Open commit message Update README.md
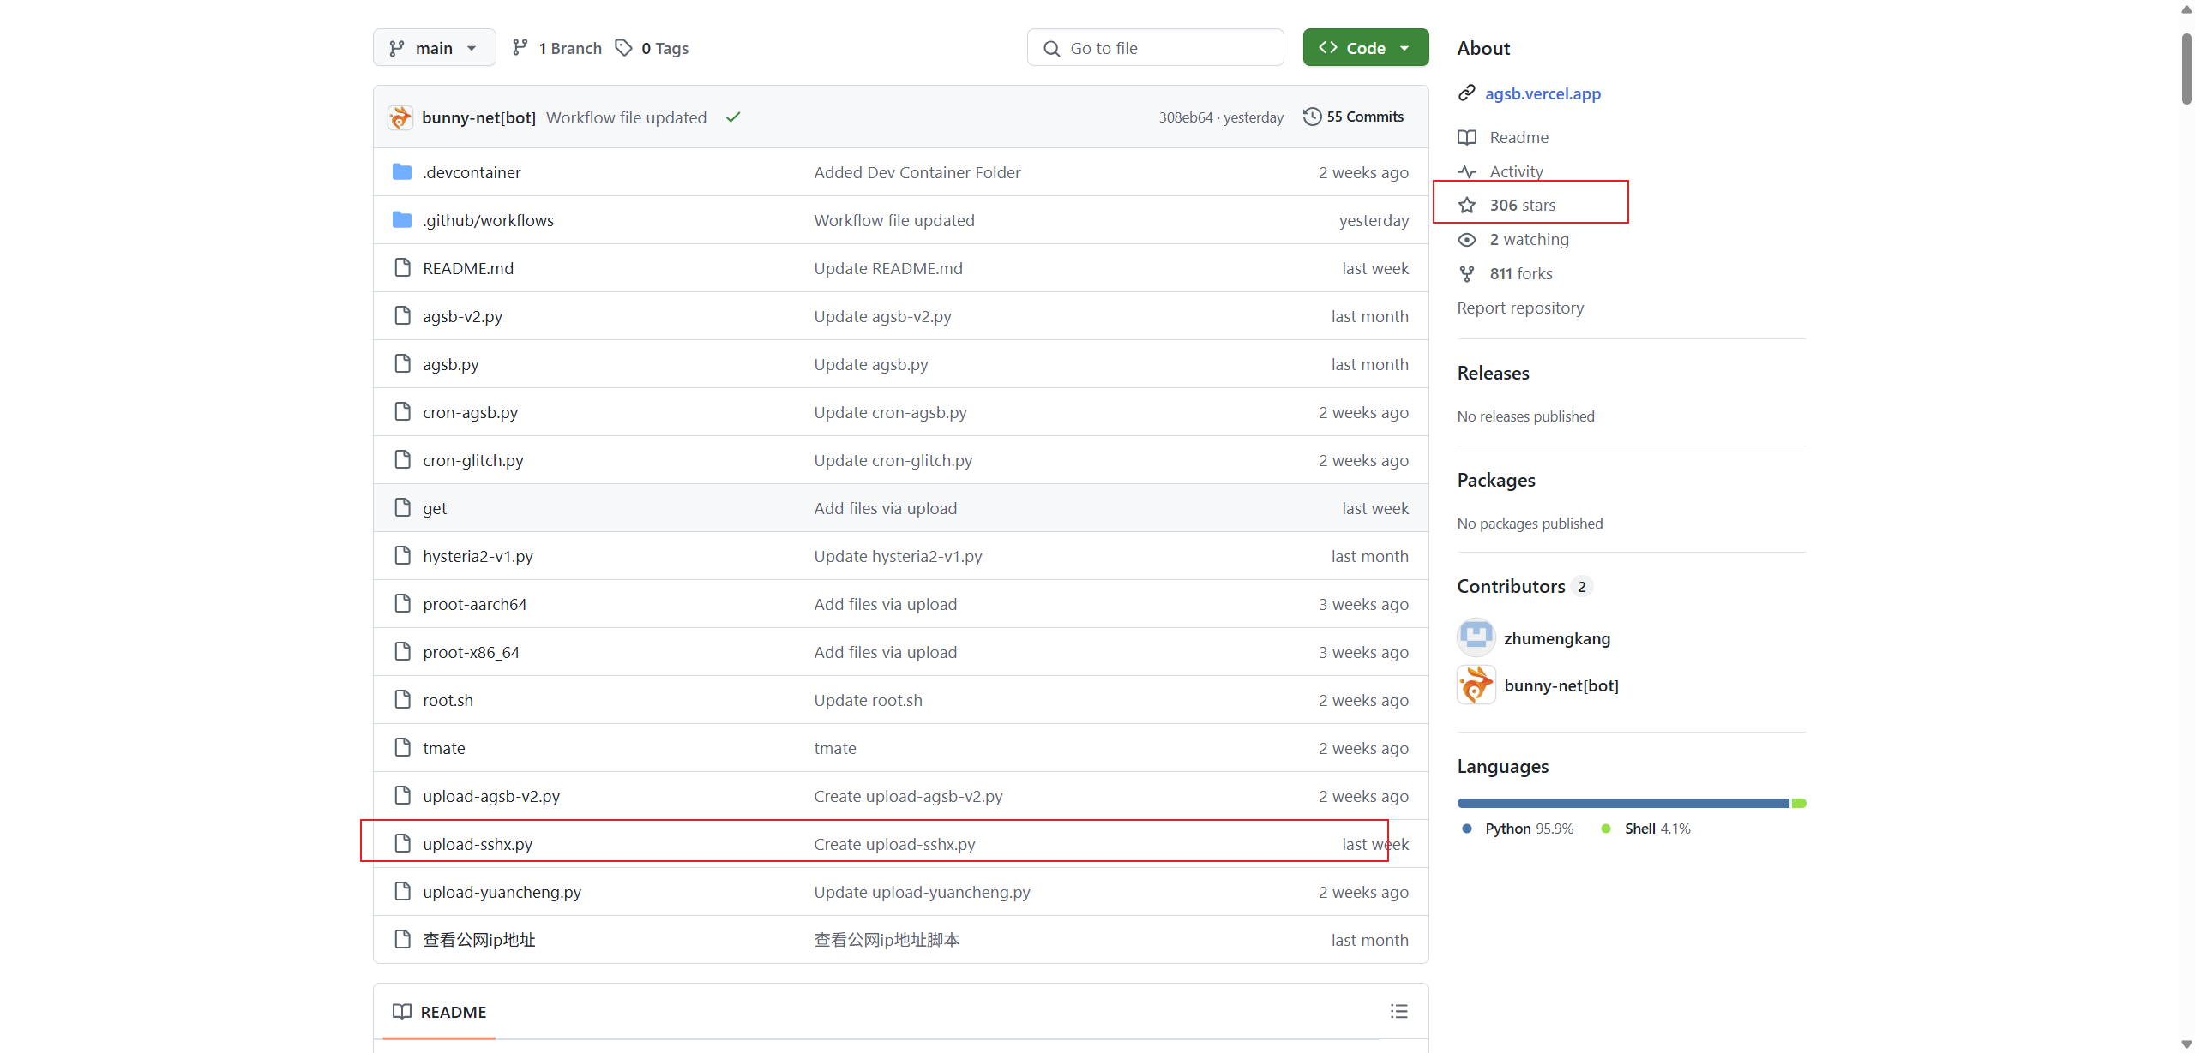This screenshot has height=1053, width=2195. pyautogui.click(x=888, y=268)
